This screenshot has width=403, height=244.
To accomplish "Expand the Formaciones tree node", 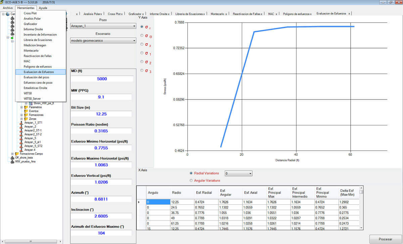I will click(21, 115).
